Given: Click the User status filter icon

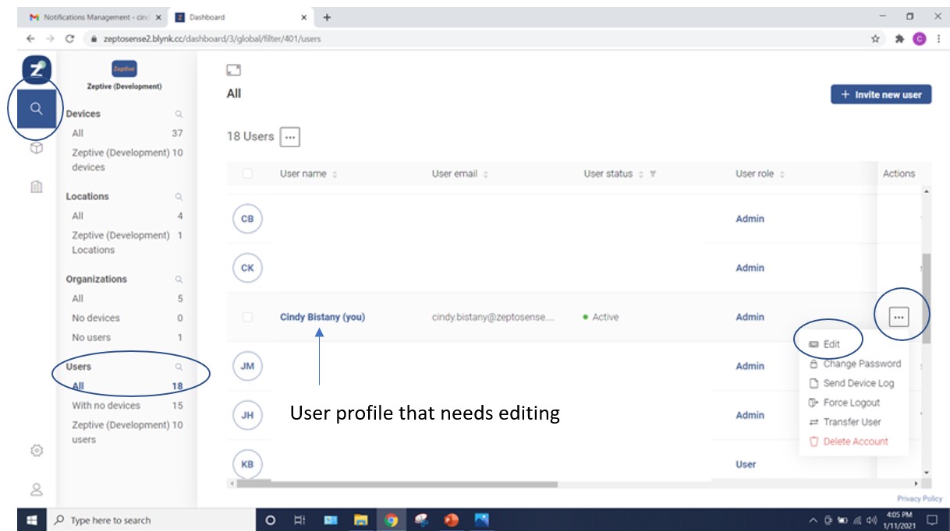Looking at the screenshot, I should 653,174.
